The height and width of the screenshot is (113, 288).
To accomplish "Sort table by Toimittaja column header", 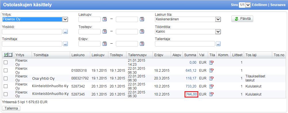I will tap(41, 55).
